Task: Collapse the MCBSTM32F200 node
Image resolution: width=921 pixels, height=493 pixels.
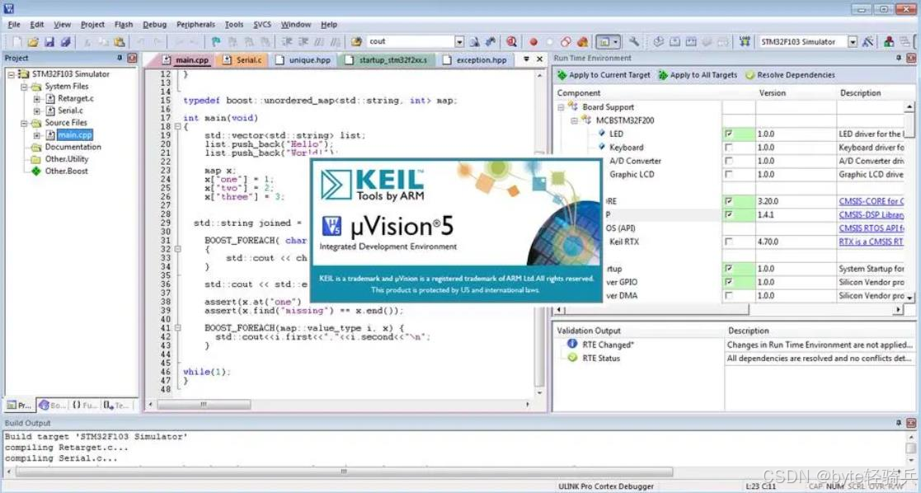Action: point(575,121)
